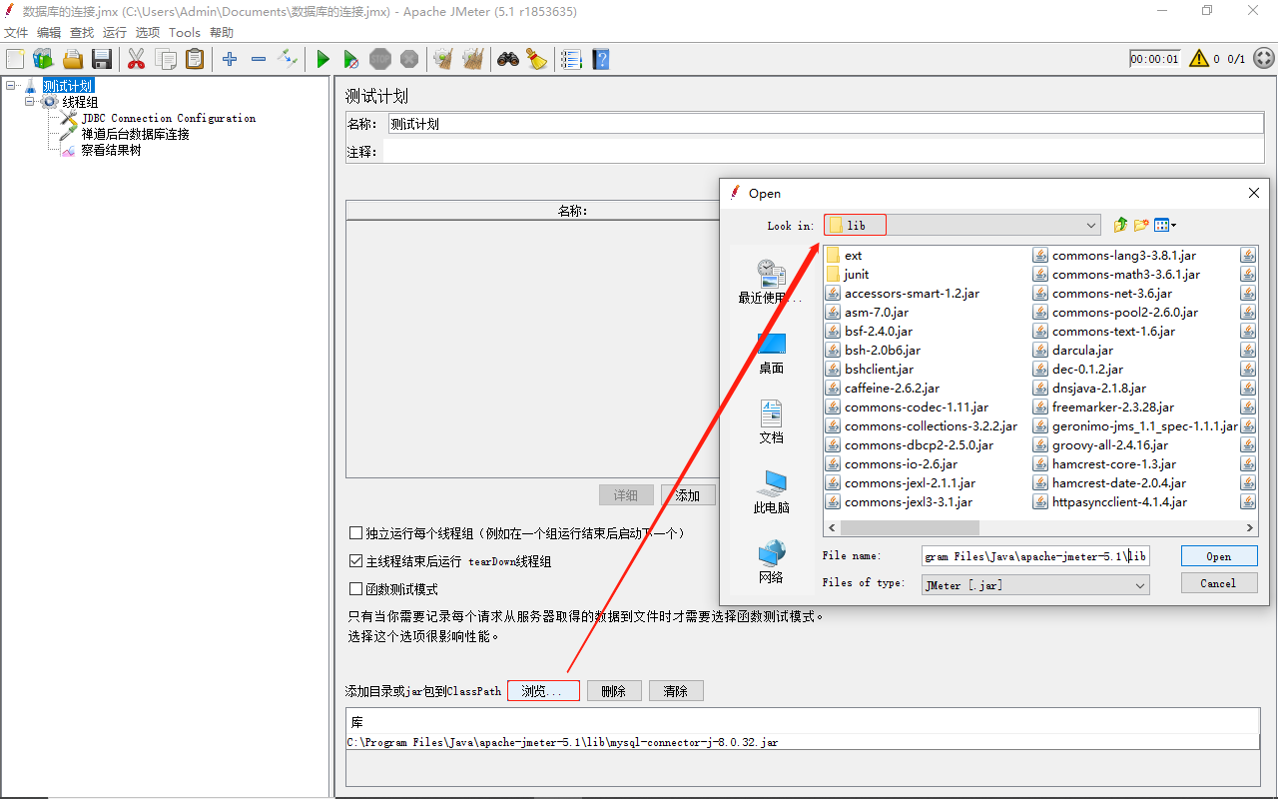The width and height of the screenshot is (1278, 799).
Task: Open Help with the question mark icon
Action: (x=600, y=59)
